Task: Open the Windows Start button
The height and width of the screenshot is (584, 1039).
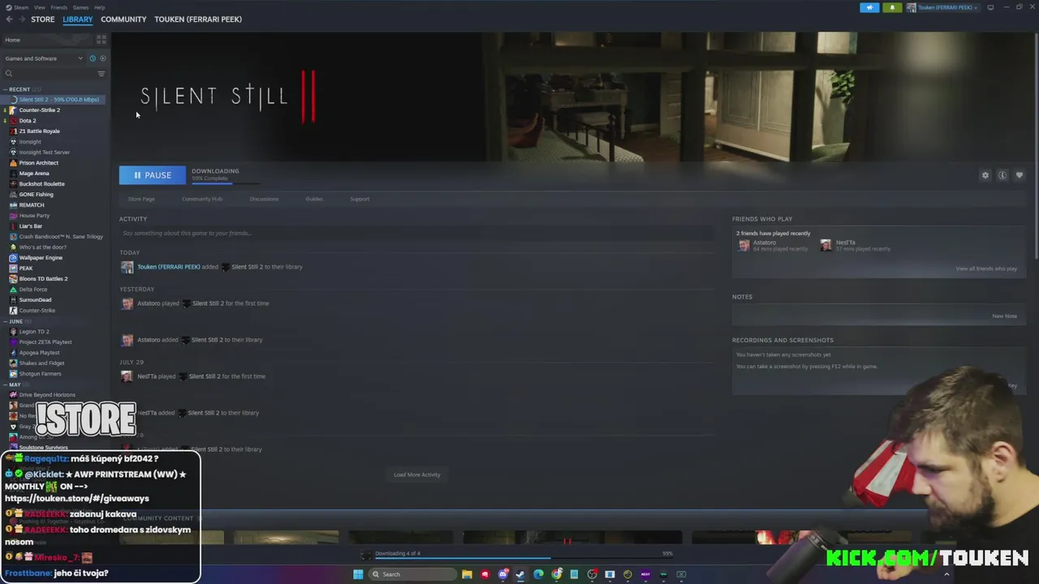Action: (x=358, y=574)
